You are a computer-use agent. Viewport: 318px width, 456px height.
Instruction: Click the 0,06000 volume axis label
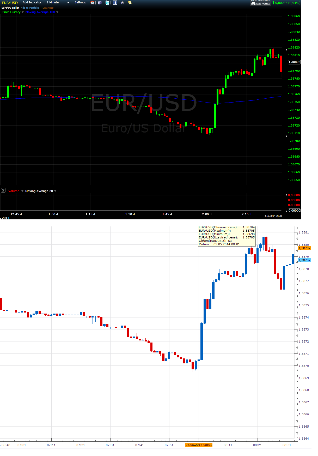coord(294,200)
